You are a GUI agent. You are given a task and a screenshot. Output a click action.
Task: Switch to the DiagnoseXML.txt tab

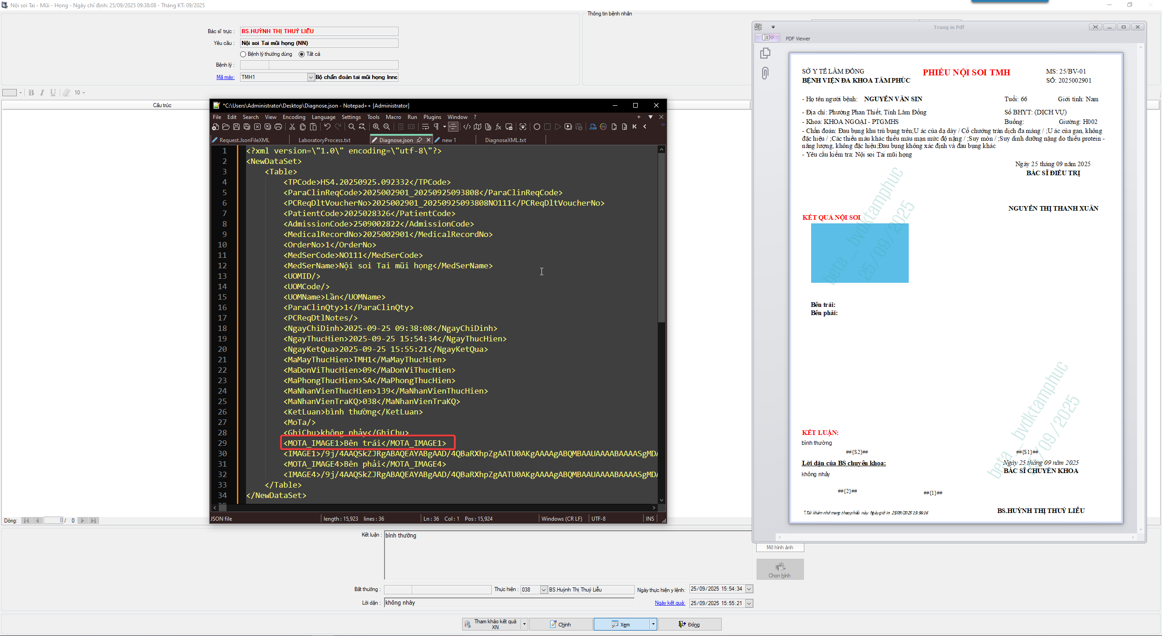coord(505,140)
